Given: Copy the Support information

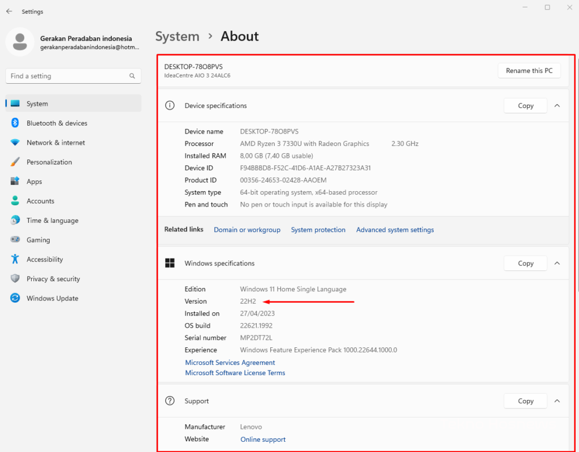Looking at the screenshot, I should coord(525,401).
